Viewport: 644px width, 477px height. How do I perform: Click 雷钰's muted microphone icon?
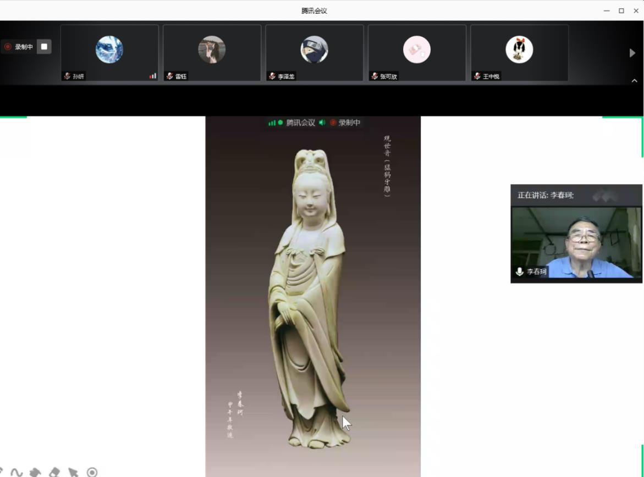coord(170,76)
